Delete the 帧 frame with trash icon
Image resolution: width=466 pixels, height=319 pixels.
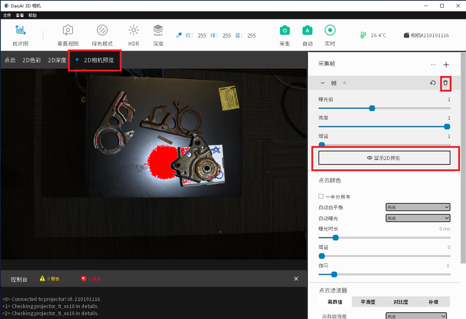[x=445, y=83]
